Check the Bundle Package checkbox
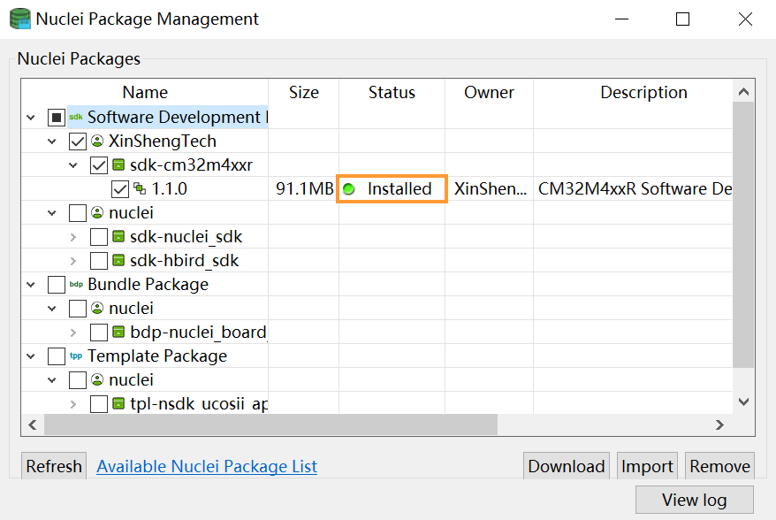The height and width of the screenshot is (520, 776). click(x=57, y=284)
